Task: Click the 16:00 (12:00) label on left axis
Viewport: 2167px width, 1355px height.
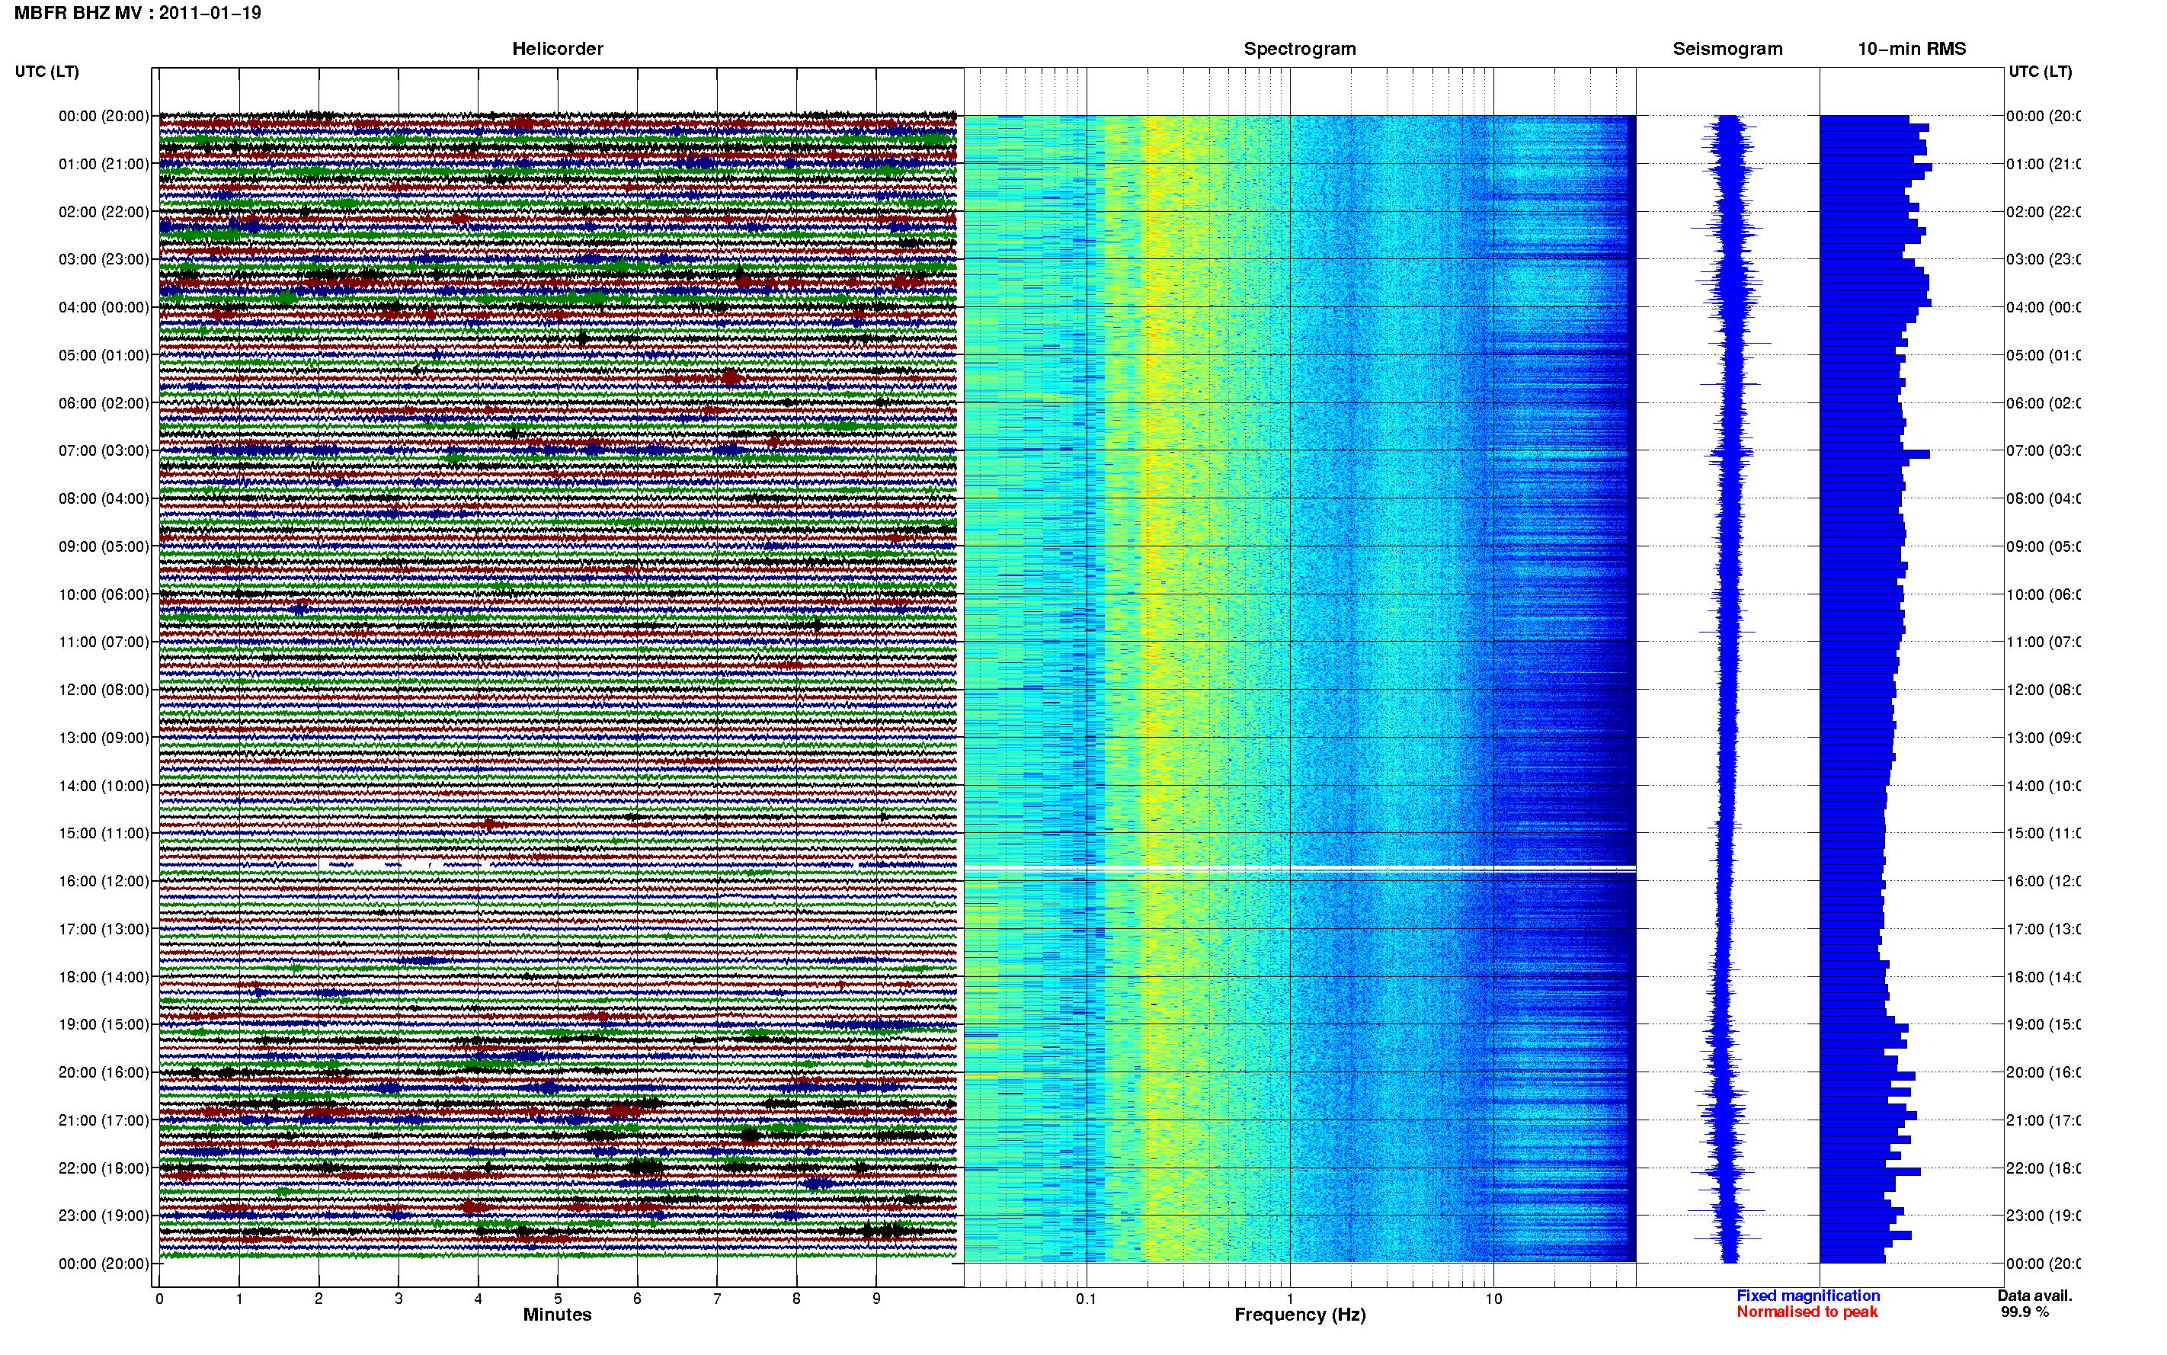Action: (104, 881)
